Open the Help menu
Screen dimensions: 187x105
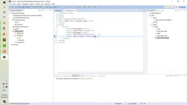coord(53,4)
